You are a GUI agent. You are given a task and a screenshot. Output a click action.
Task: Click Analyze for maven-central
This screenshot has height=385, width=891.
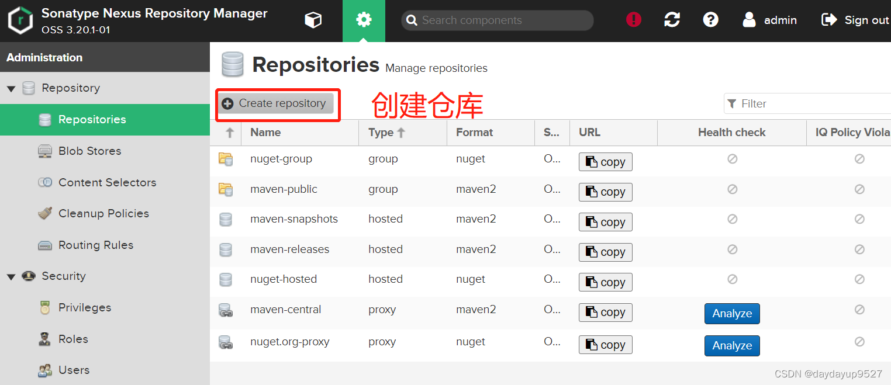tap(732, 314)
